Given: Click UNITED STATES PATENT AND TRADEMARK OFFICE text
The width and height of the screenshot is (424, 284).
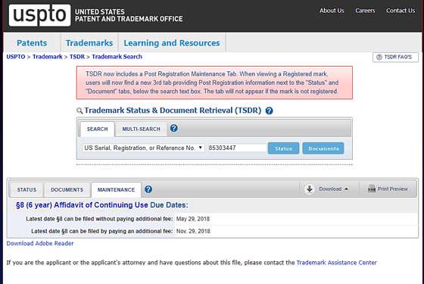Looking at the screenshot, I should tap(129, 15).
